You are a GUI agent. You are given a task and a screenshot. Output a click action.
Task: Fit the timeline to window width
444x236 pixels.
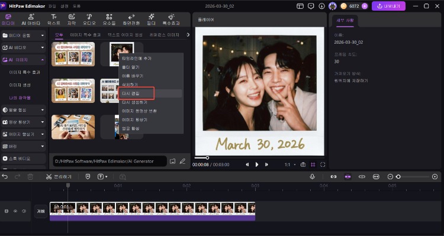coord(376,177)
